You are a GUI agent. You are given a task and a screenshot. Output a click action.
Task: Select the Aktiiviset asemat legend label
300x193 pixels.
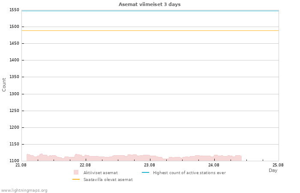(100, 173)
